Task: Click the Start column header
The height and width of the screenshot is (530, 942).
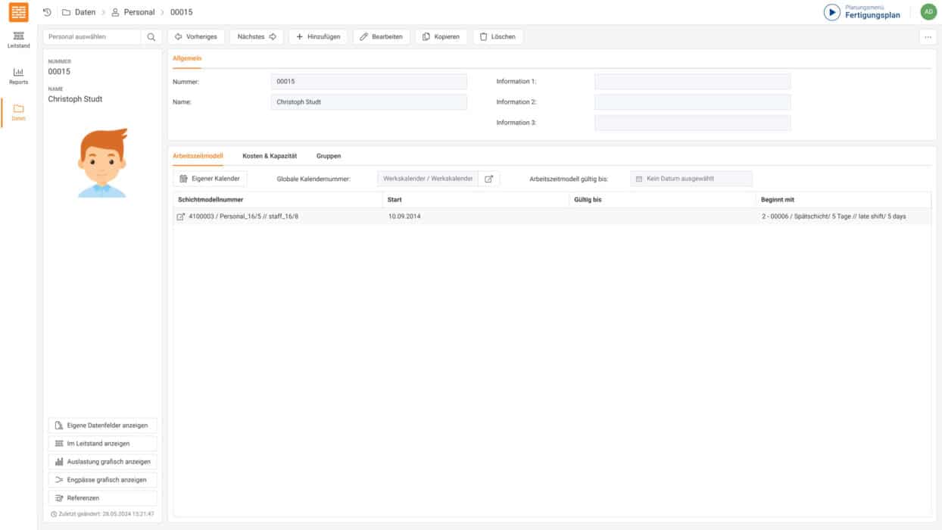Action: pos(475,200)
